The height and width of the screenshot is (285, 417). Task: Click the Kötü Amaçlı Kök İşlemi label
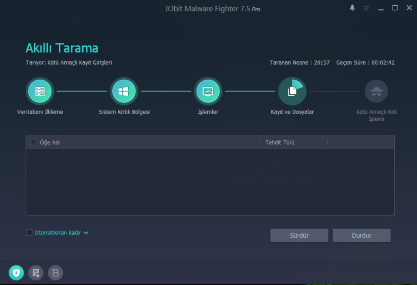377,115
